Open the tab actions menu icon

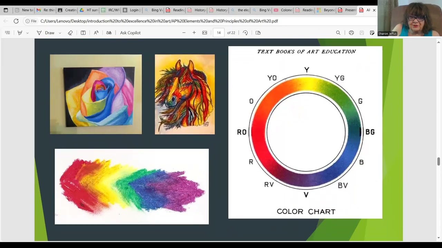point(6,10)
